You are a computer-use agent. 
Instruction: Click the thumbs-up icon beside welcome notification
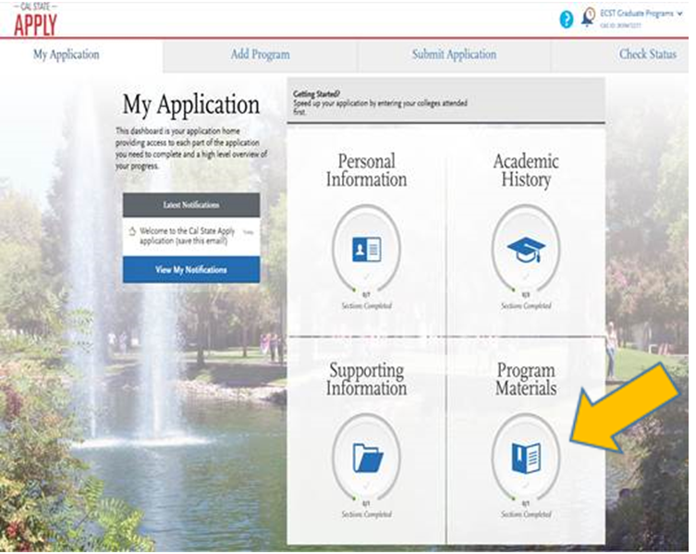tap(132, 231)
